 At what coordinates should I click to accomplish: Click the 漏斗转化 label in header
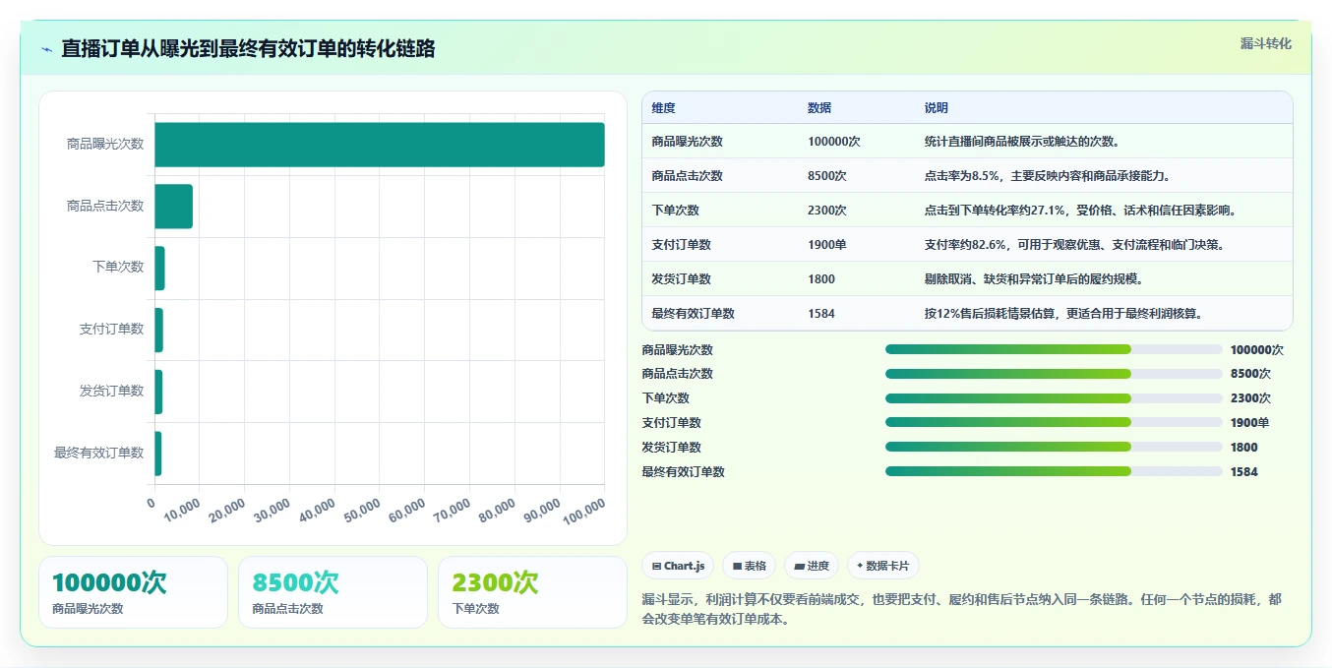tap(1265, 43)
